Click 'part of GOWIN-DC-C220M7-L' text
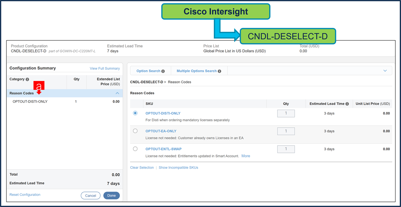401x207 pixels. click(72, 51)
